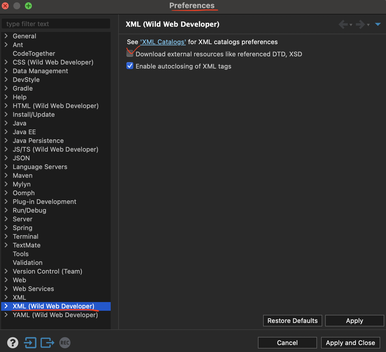Expand CSS (Wild Web Developer) node
The height and width of the screenshot is (352, 386).
(x=6, y=62)
